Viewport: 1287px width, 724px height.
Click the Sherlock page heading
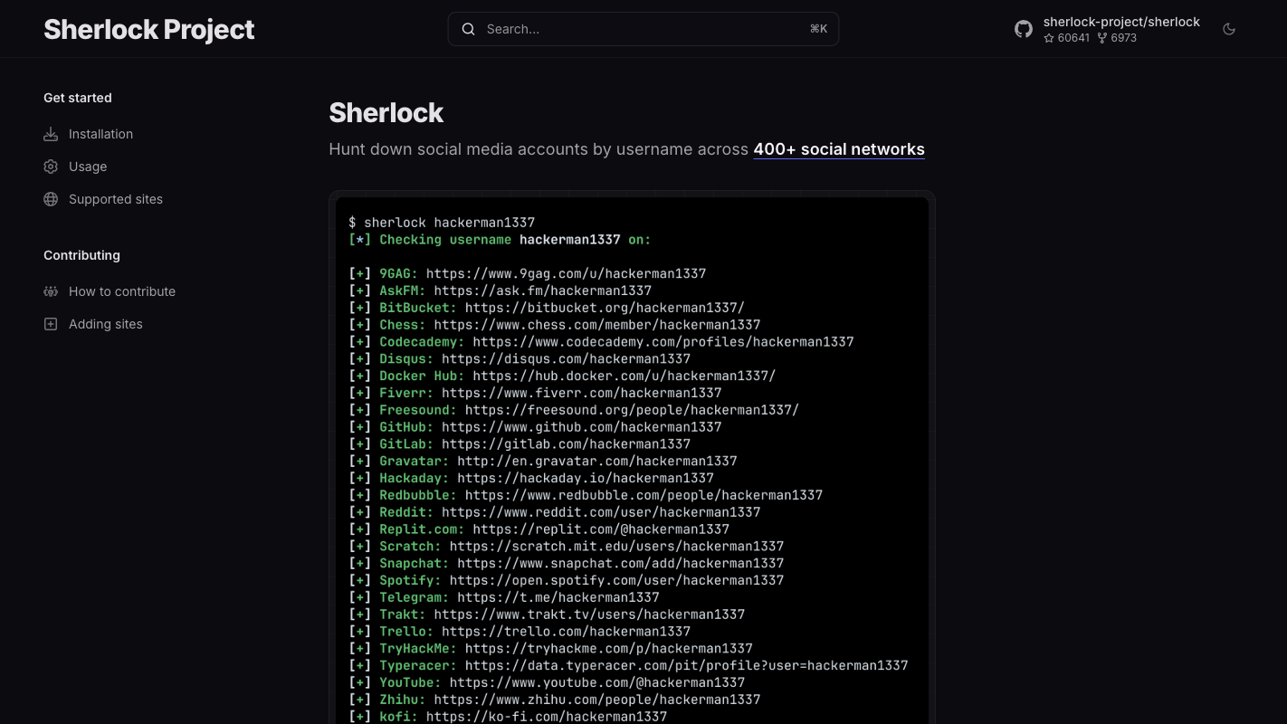(x=386, y=112)
